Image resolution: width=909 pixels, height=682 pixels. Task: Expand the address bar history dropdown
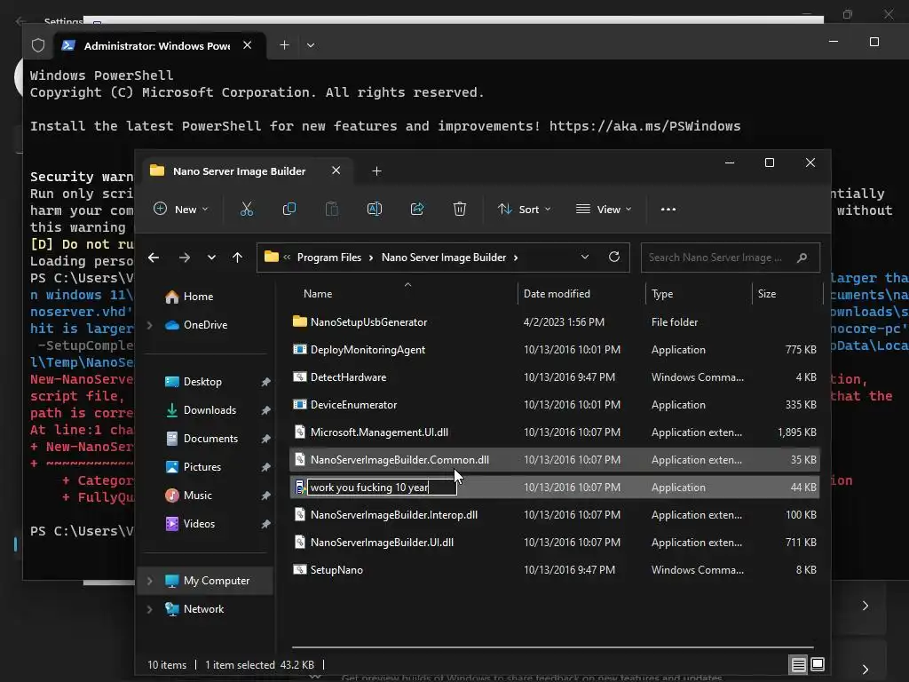click(585, 257)
